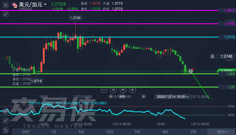Select the 1.2775 cyan level label
Viewport: 236px width, 135px height.
point(227,37)
